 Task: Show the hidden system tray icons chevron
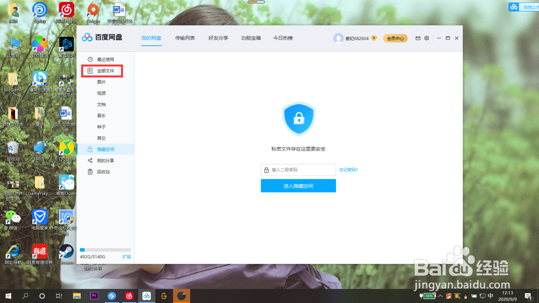click(x=440, y=296)
